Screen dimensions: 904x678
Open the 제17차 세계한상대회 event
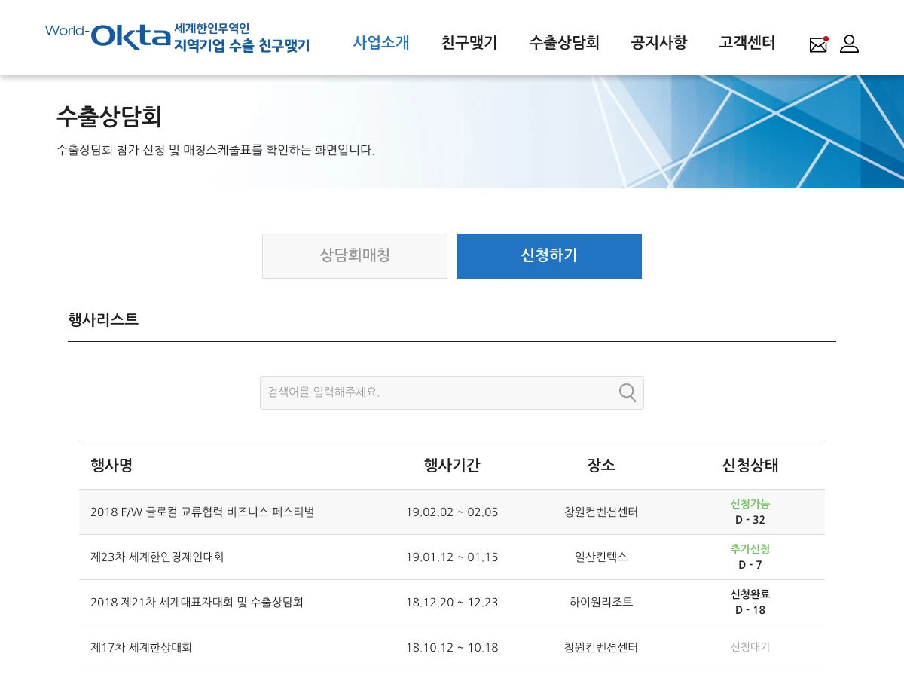click(x=142, y=648)
